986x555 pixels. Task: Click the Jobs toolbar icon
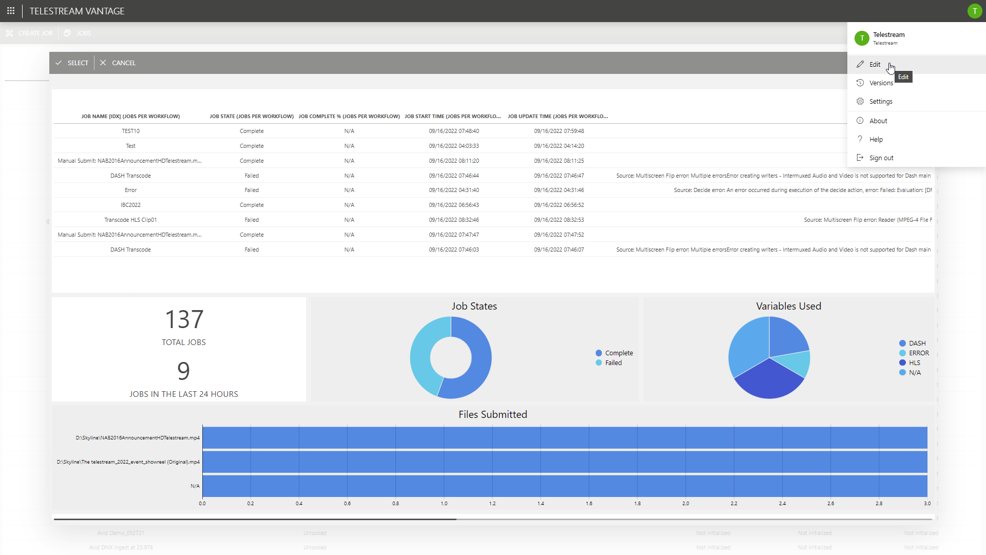click(67, 33)
